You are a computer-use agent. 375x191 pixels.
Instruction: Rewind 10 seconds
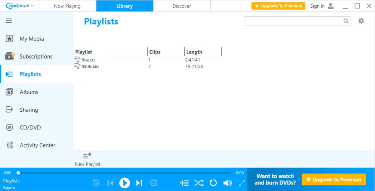[x=96, y=183]
